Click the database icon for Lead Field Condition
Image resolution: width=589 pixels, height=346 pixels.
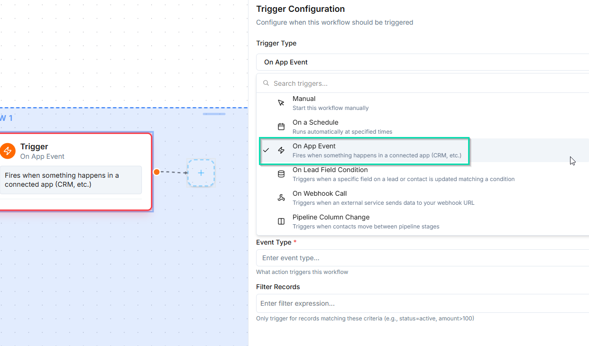[x=281, y=174]
